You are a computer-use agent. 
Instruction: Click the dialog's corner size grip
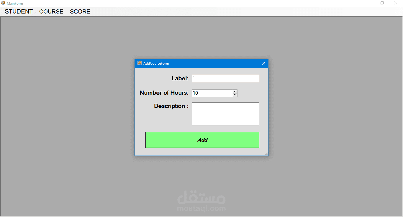click(x=266, y=154)
